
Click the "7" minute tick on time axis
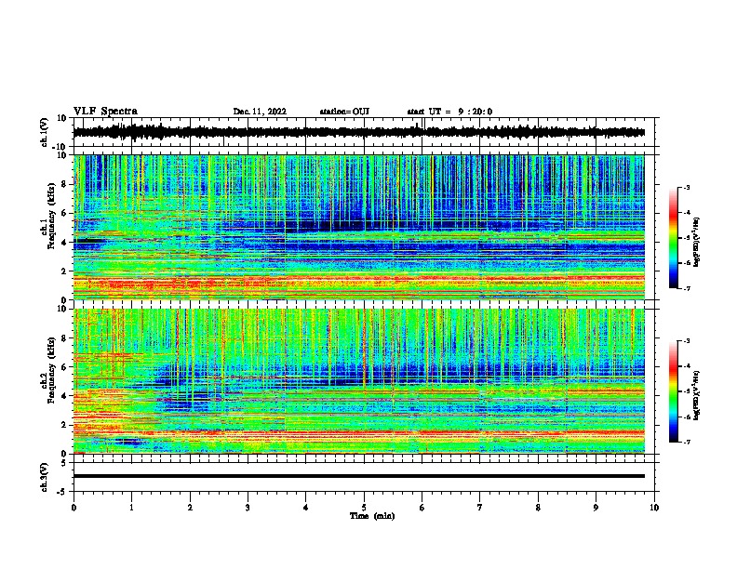[x=480, y=508]
